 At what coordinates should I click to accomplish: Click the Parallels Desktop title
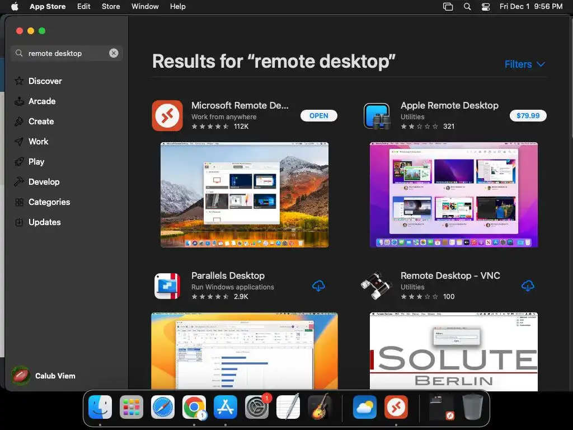click(228, 275)
